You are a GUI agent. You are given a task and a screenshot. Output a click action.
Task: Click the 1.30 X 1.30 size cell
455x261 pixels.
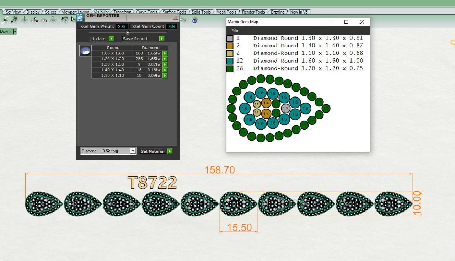point(112,64)
